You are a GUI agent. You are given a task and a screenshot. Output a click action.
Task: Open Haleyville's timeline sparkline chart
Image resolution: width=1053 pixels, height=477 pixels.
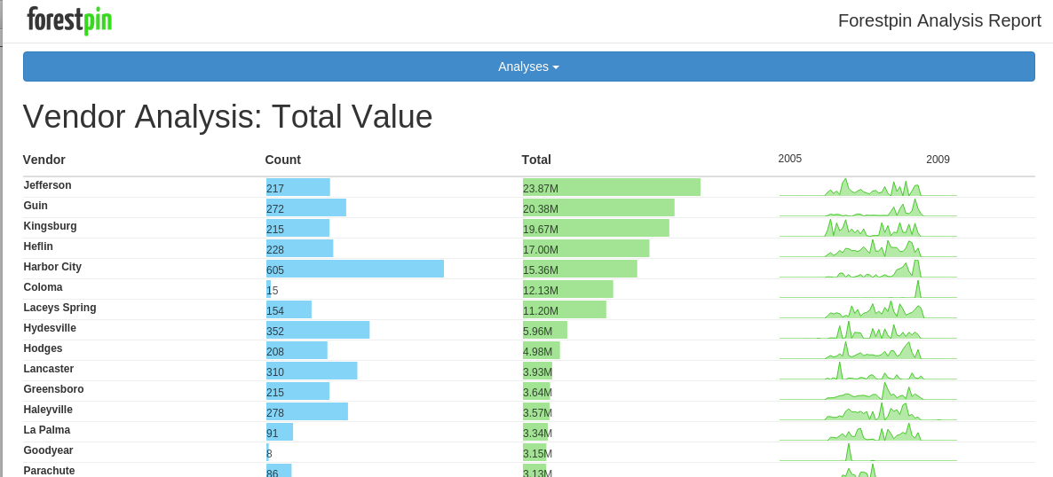pyautogui.click(x=867, y=412)
